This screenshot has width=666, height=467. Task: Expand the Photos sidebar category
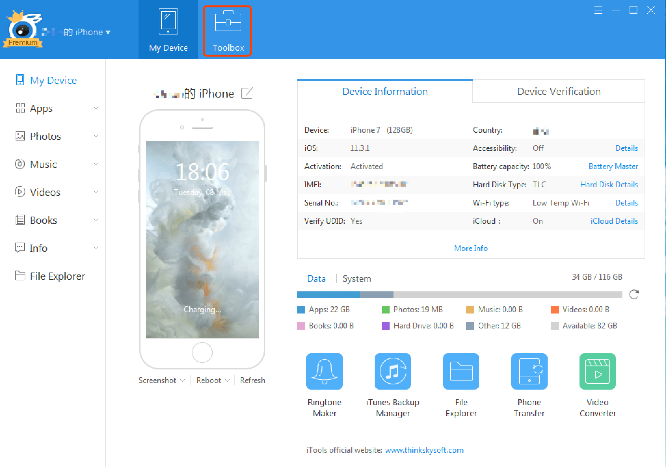96,136
